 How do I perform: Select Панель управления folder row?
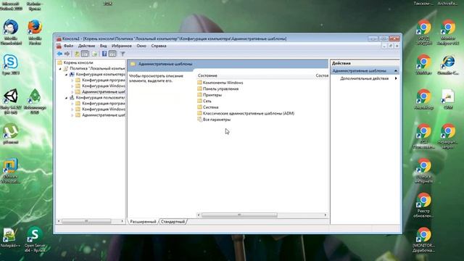point(217,88)
